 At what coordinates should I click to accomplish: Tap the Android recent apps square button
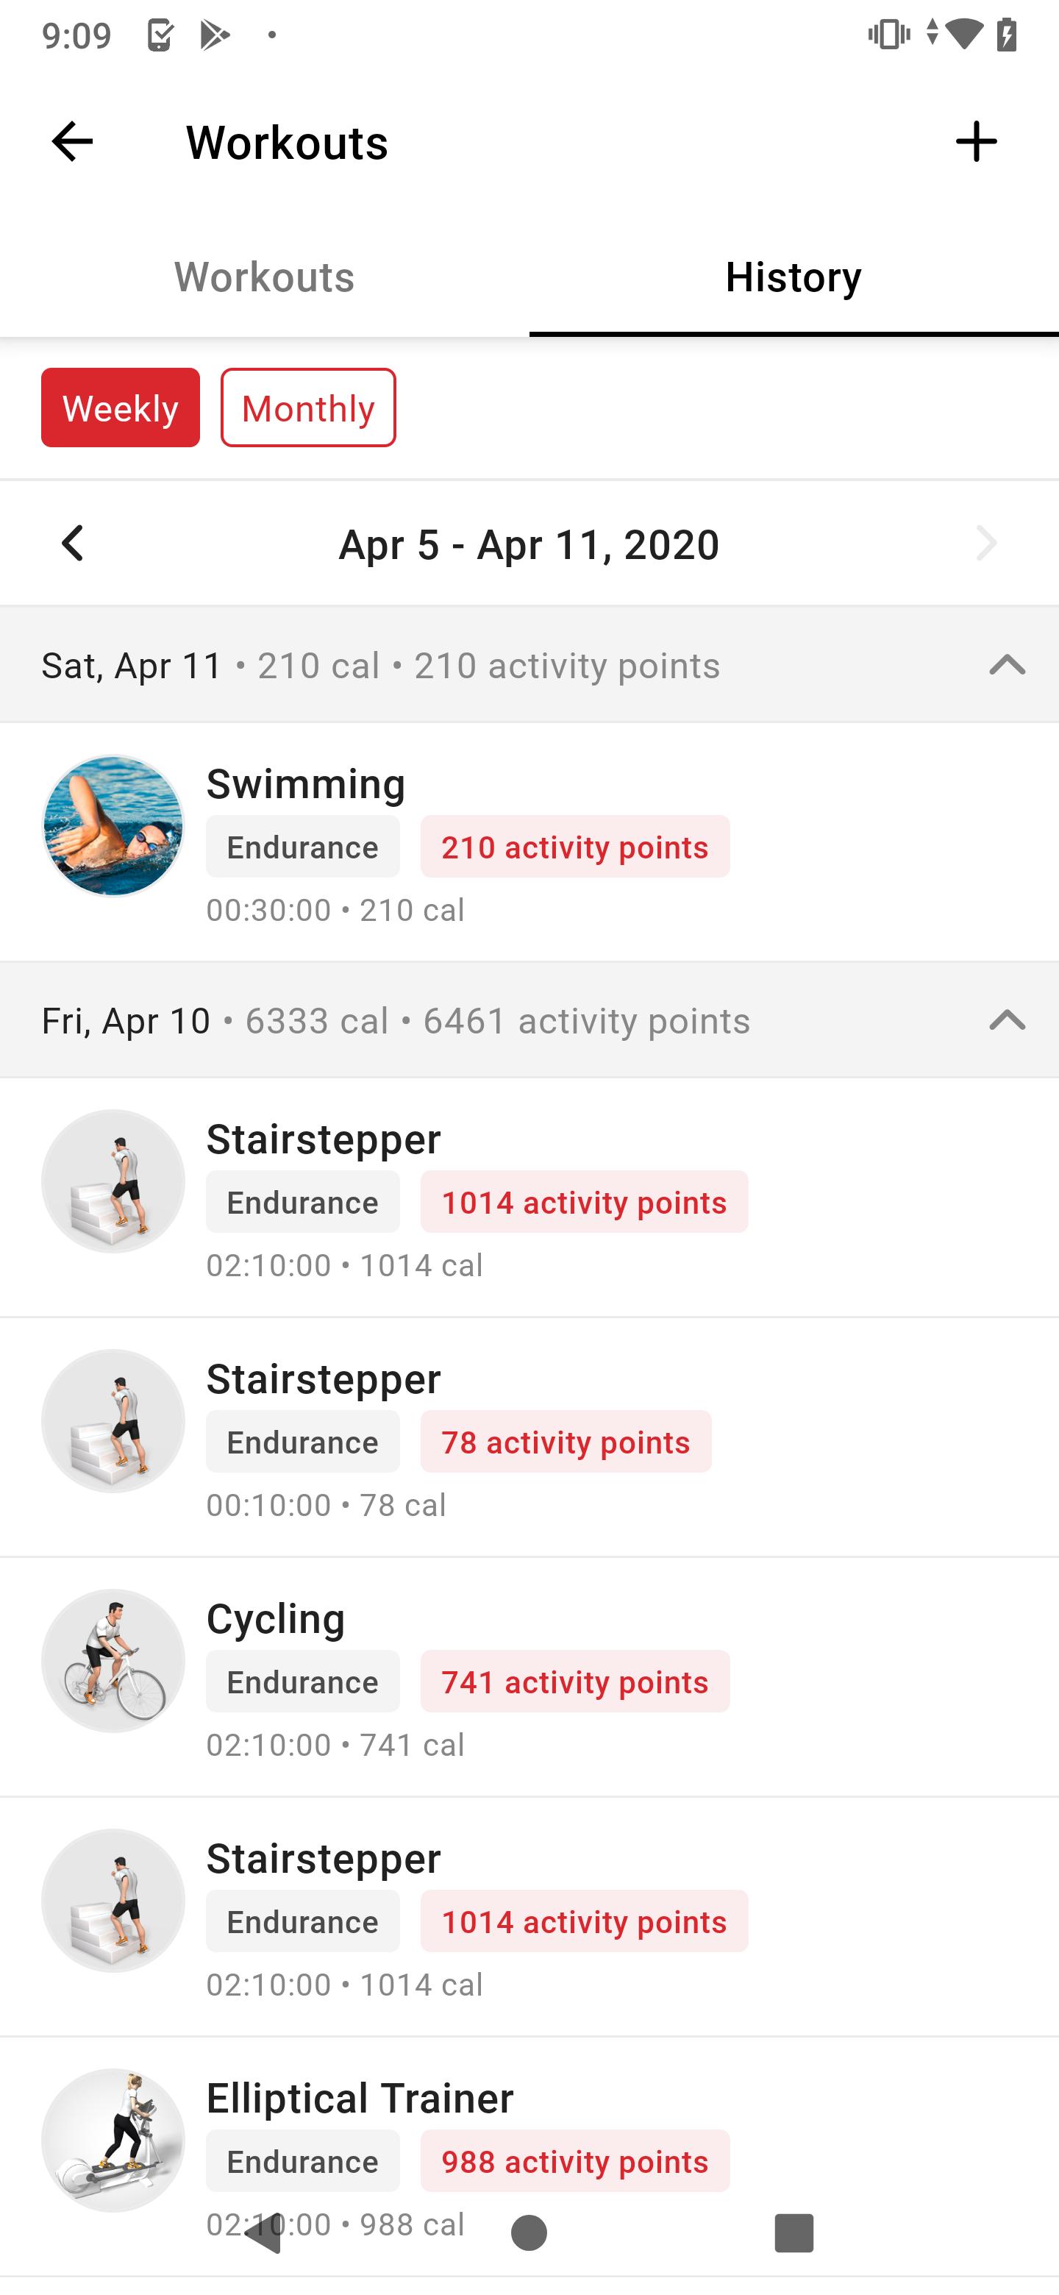pos(794,2232)
